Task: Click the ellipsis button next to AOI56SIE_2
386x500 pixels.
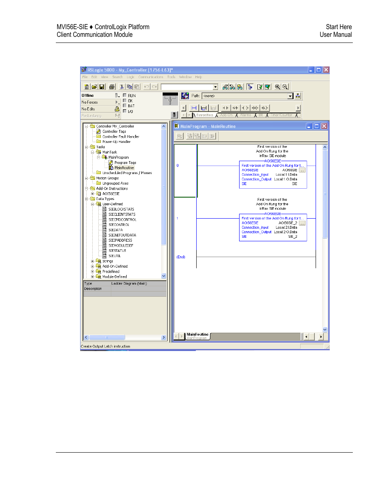Action: pos(302,223)
